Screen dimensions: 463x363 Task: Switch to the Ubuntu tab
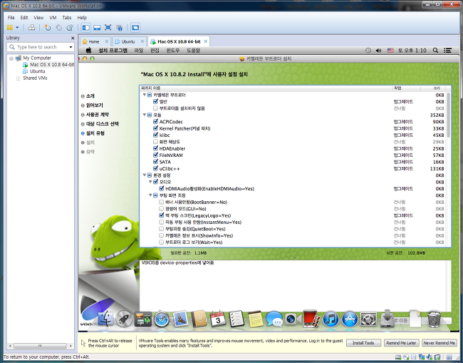coord(128,41)
